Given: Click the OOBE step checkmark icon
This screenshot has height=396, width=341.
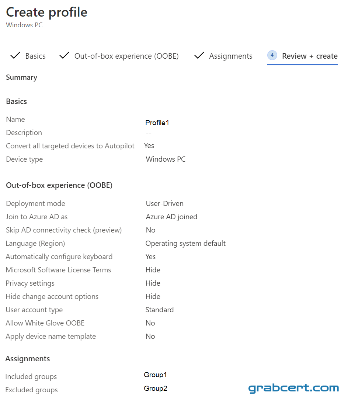Looking at the screenshot, I should pos(64,55).
